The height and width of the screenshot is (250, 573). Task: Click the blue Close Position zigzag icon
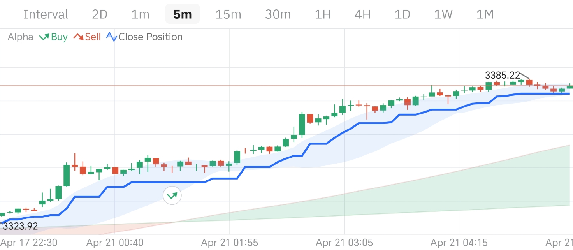(x=112, y=37)
